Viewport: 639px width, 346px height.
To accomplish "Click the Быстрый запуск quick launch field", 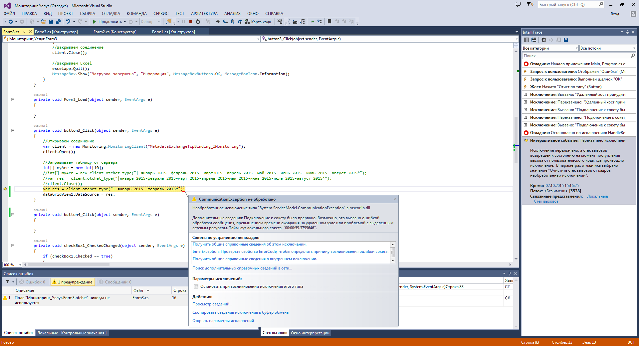I will click(571, 4).
